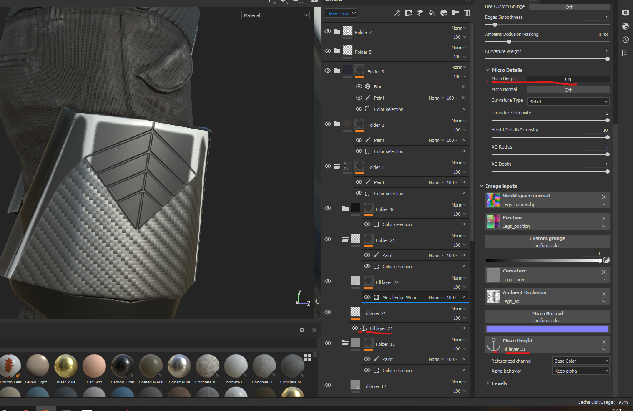633x411 pixels.
Task: Open the Base Color channel dropdown
Action: (341, 13)
